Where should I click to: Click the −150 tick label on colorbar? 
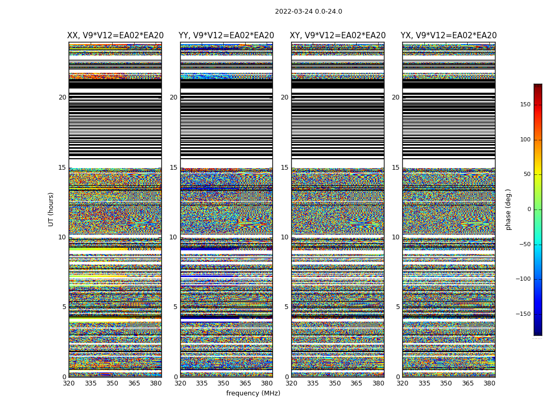[x=523, y=314]
